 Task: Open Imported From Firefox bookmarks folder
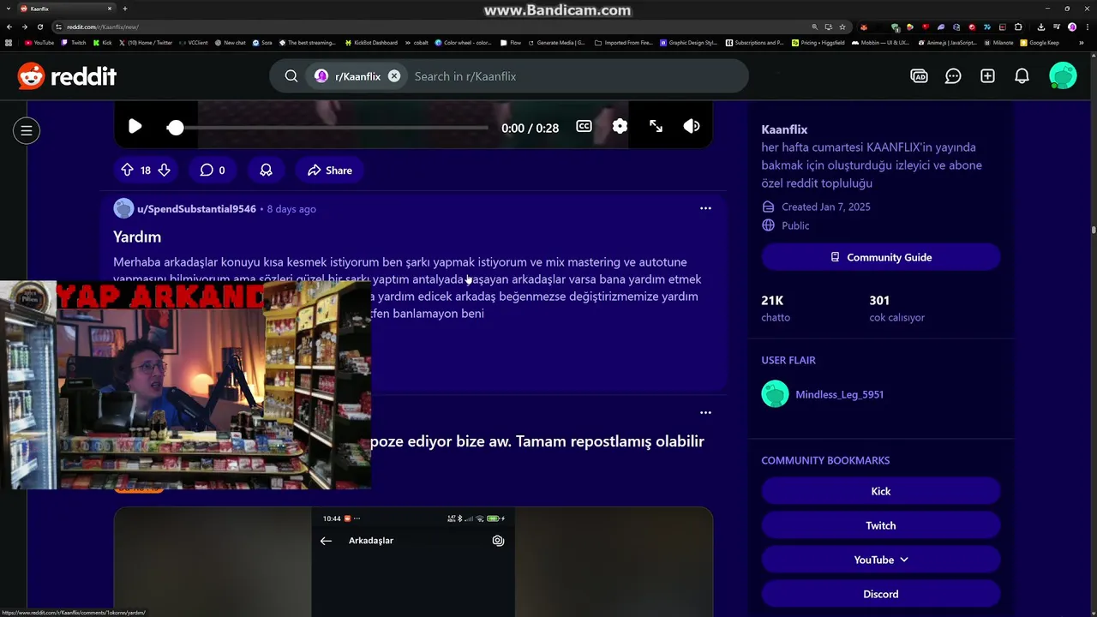(624, 43)
